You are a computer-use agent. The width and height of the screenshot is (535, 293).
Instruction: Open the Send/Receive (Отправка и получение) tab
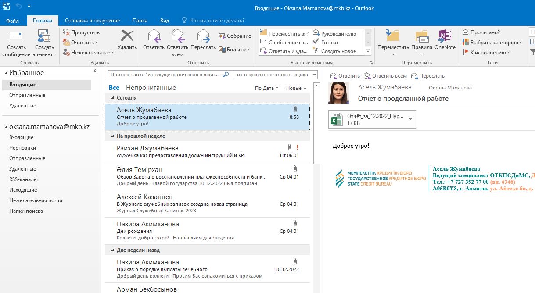click(92, 21)
